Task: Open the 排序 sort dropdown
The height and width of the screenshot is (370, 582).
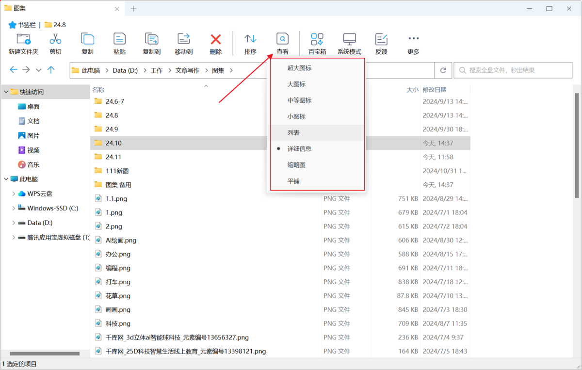Action: (x=250, y=43)
